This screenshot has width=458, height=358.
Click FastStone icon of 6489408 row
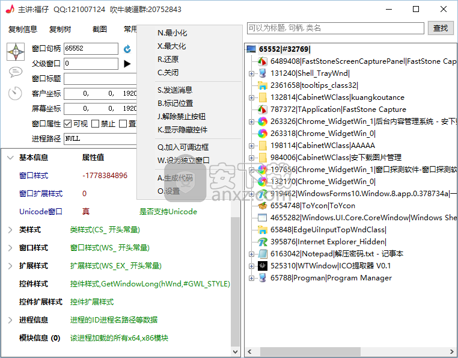262,61
